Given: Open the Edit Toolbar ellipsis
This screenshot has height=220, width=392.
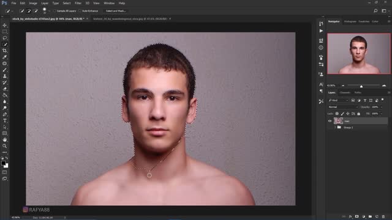Looking at the screenshot, I should coord(4,152).
